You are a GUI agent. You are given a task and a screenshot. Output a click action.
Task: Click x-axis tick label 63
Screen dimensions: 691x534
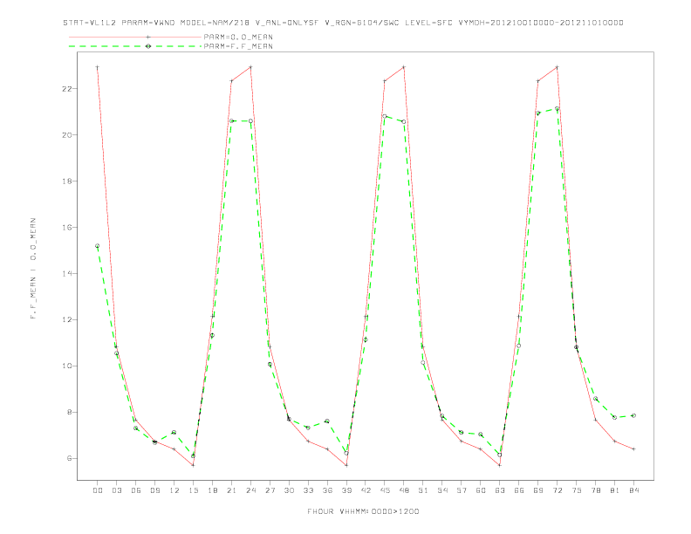pos(500,490)
